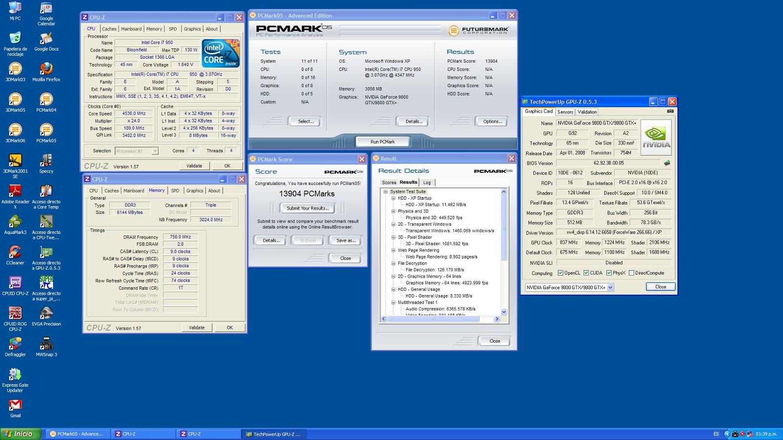783x440 pixels.
Task: Launch 3DMark05 desktop shortcut
Action: [15, 103]
